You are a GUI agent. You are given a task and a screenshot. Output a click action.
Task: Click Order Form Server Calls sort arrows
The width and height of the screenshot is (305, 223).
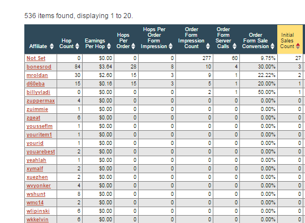tap(235, 46)
